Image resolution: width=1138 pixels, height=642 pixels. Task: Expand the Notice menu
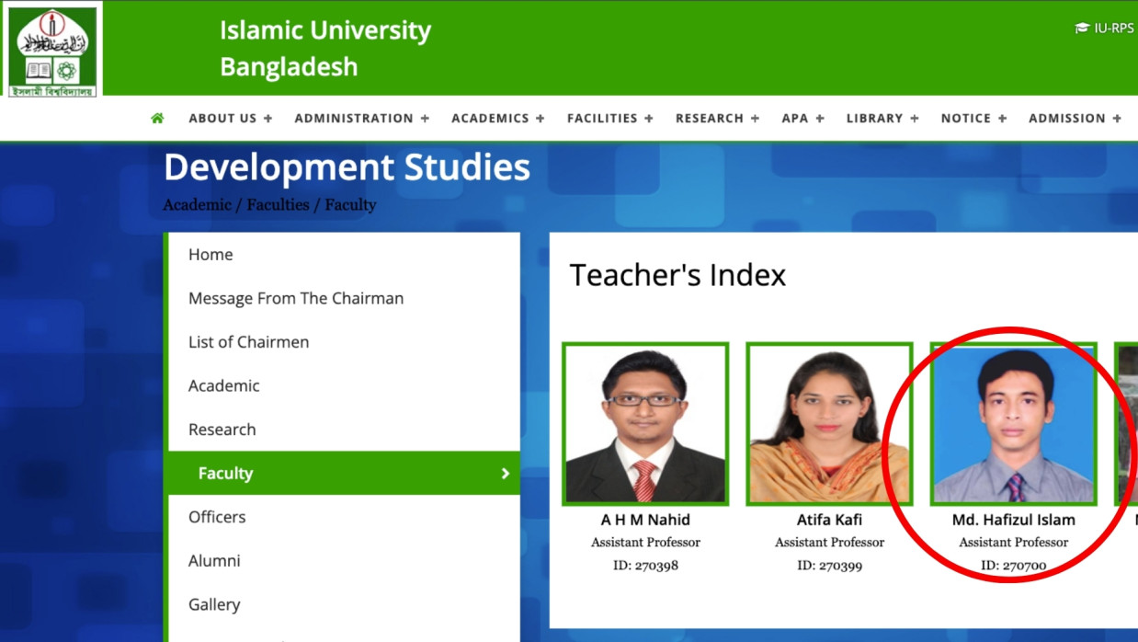pyautogui.click(x=974, y=119)
